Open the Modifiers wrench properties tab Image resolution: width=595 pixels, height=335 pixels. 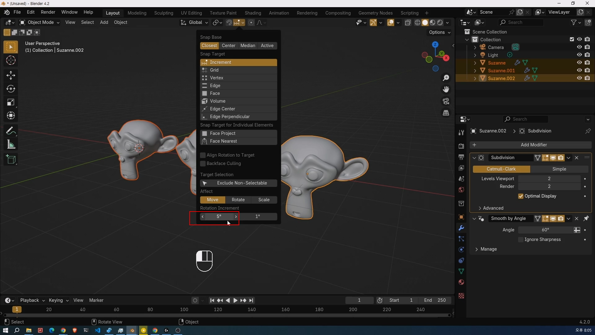tap(461, 228)
